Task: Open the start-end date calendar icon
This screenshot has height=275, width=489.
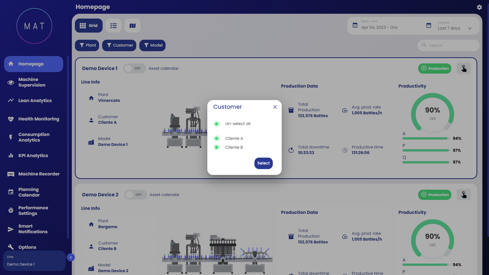Action: tap(355, 25)
